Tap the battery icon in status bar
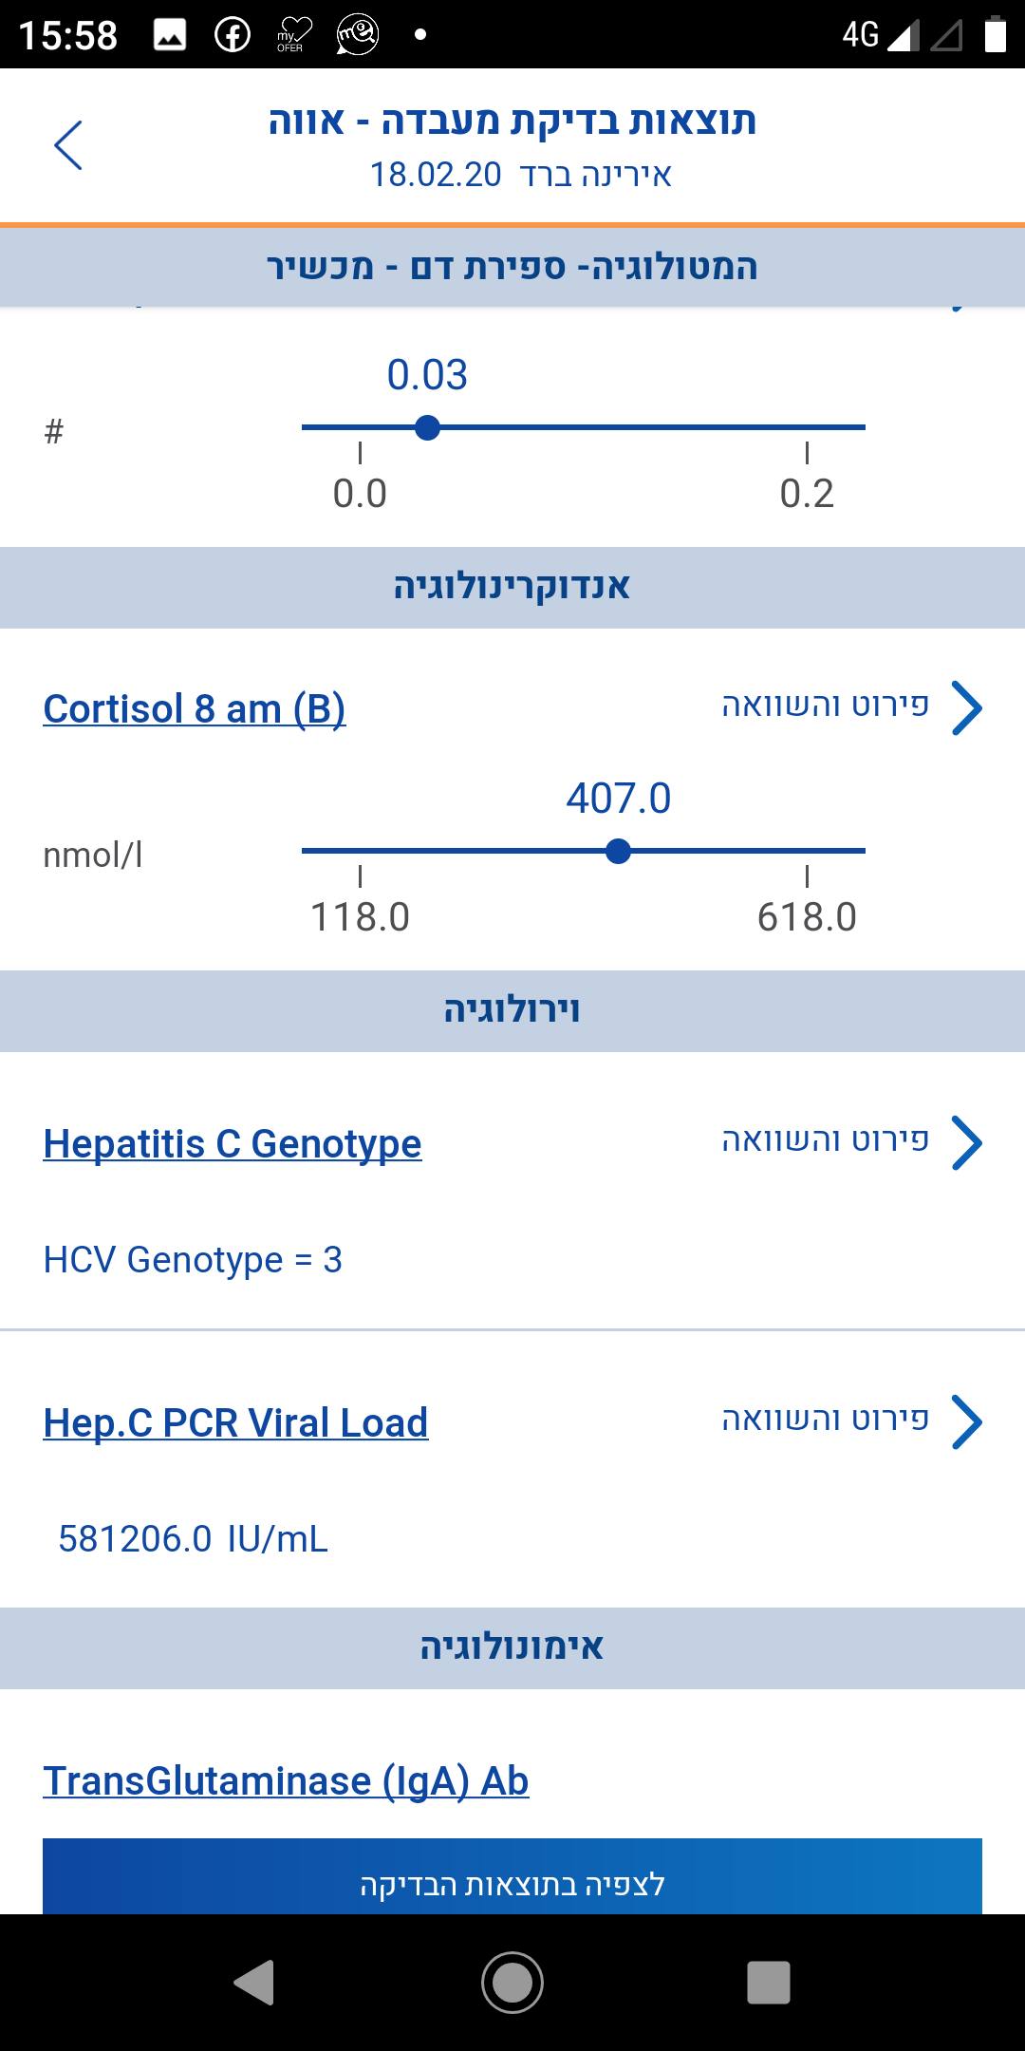Image resolution: width=1025 pixels, height=2051 pixels. coord(995,35)
